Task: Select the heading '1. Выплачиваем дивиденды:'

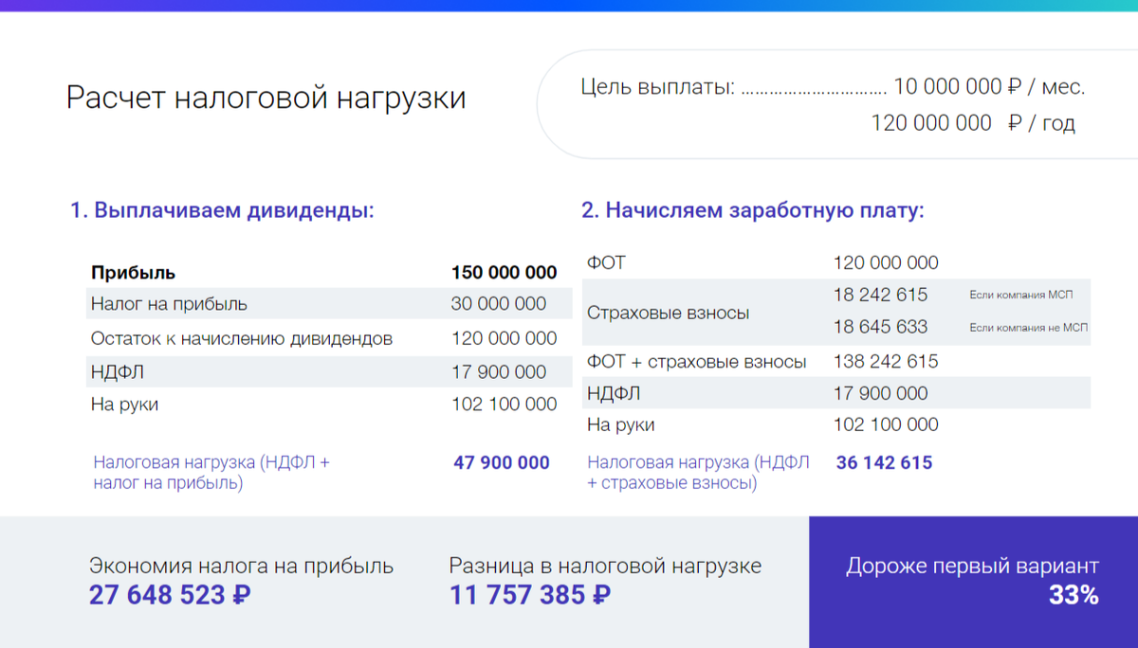Action: [223, 210]
